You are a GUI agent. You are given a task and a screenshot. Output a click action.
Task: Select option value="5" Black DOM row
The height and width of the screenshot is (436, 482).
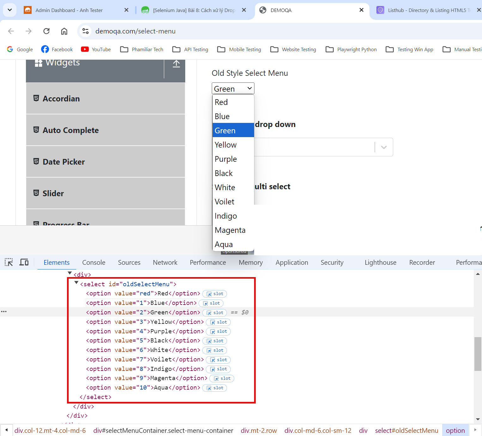(143, 341)
